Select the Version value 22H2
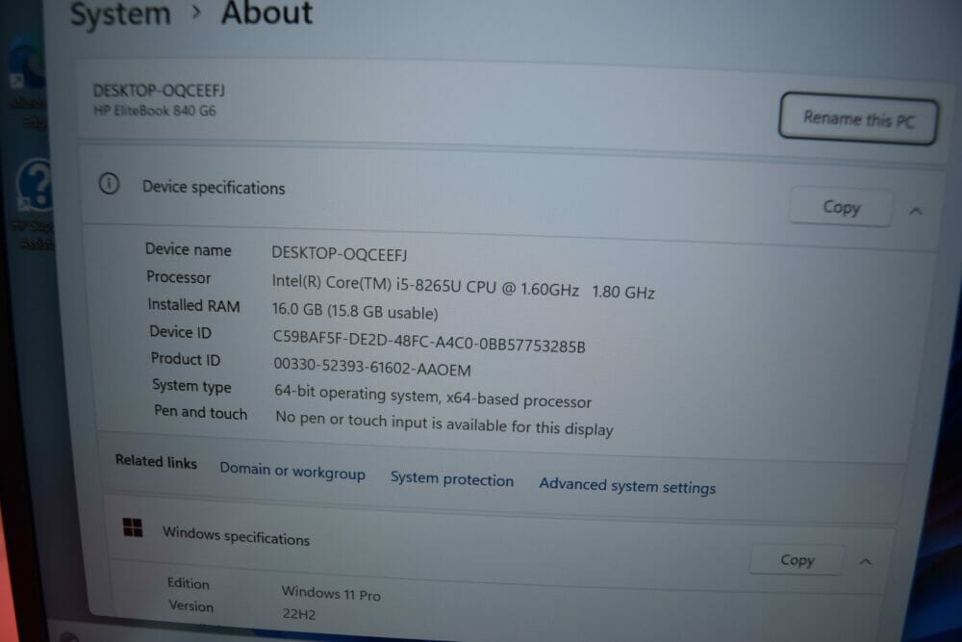Screen dimensions: 962x642 (x=299, y=613)
